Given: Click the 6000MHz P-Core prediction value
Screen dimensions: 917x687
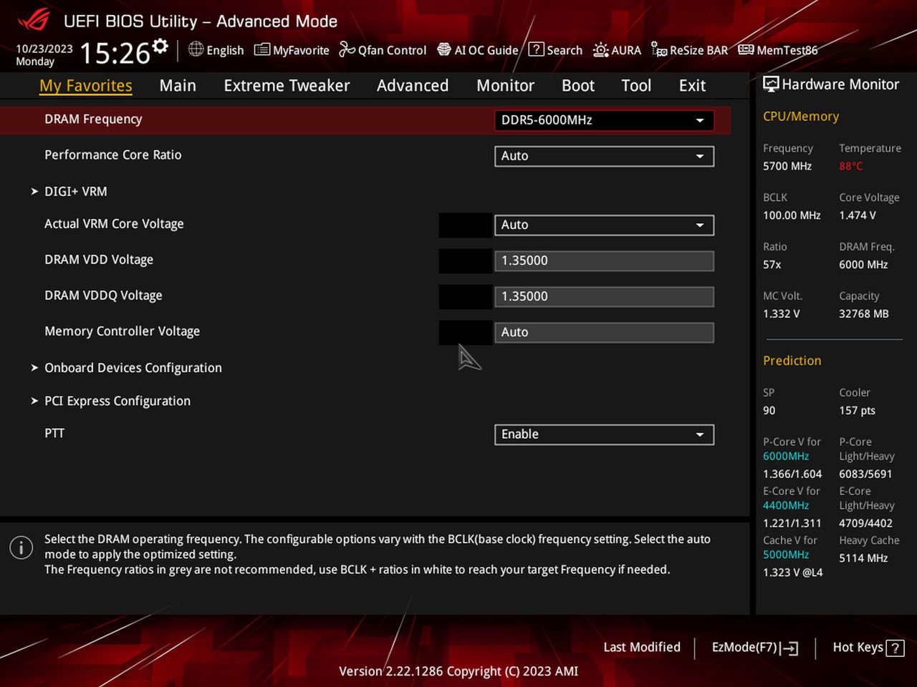Looking at the screenshot, I should pyautogui.click(x=786, y=456).
